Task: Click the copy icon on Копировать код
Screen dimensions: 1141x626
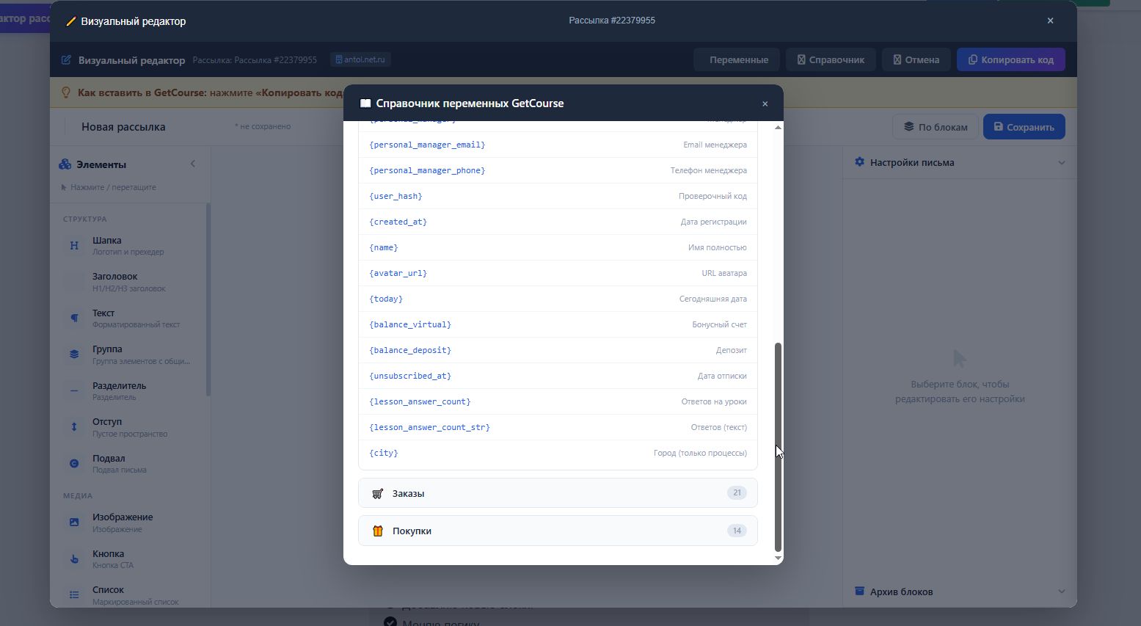Action: point(972,60)
